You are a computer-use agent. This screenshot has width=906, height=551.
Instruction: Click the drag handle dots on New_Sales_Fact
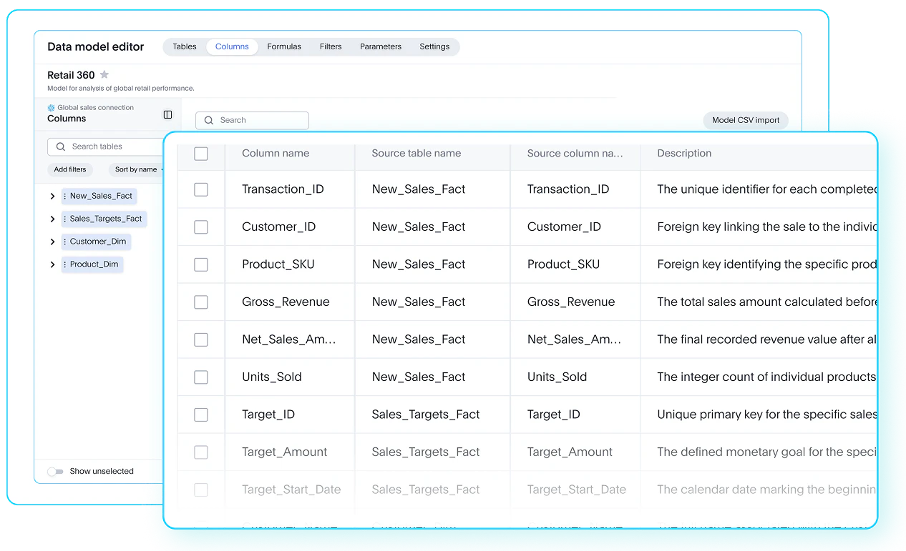(x=65, y=196)
